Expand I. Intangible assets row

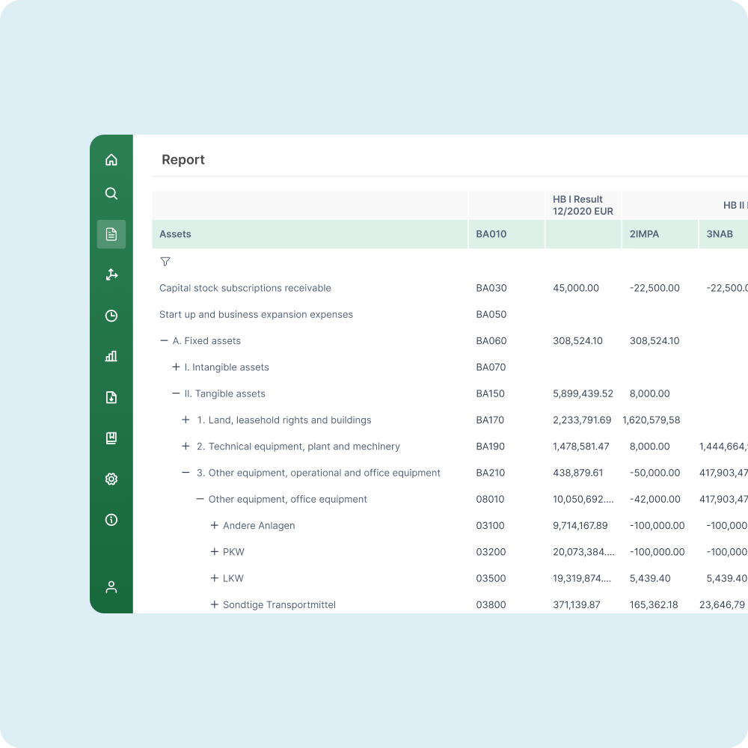[177, 367]
